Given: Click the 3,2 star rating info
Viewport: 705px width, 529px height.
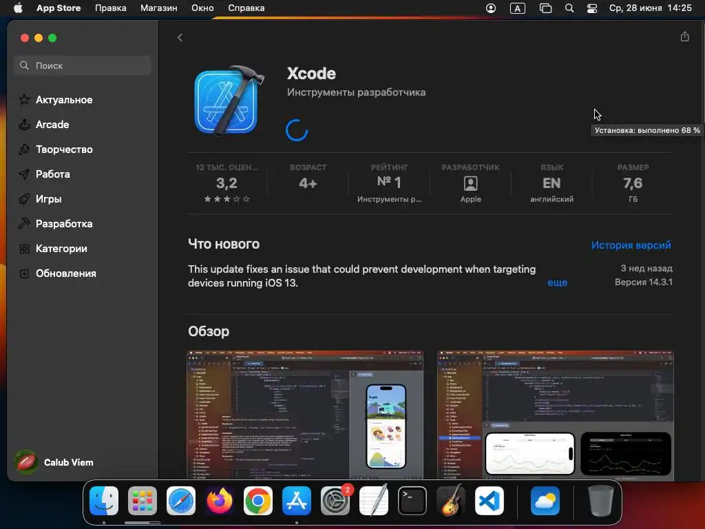Looking at the screenshot, I should [227, 183].
